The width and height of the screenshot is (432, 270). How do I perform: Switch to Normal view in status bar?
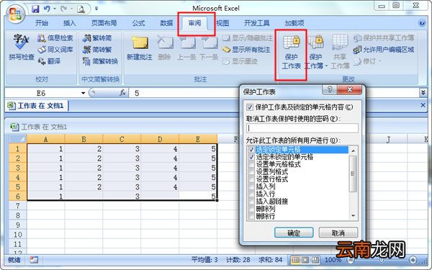296,260
